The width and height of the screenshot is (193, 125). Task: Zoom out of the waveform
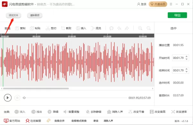(x=149, y=28)
